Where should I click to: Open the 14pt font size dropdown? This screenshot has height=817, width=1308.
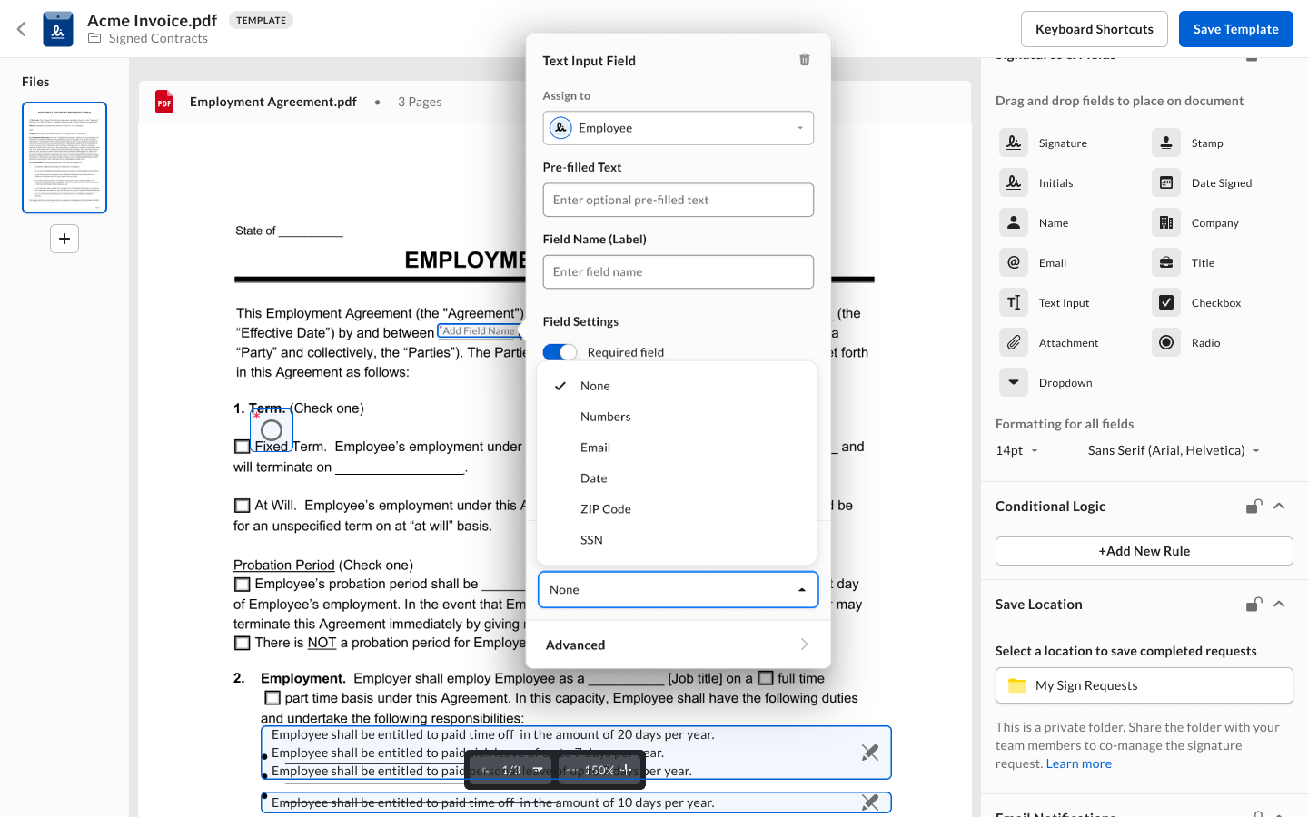1016,450
